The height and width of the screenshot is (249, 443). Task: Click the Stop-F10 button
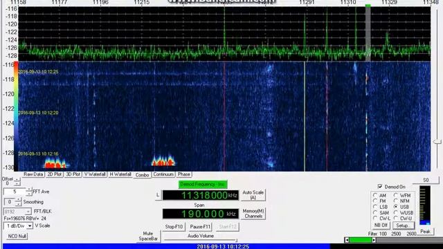pyautogui.click(x=174, y=227)
